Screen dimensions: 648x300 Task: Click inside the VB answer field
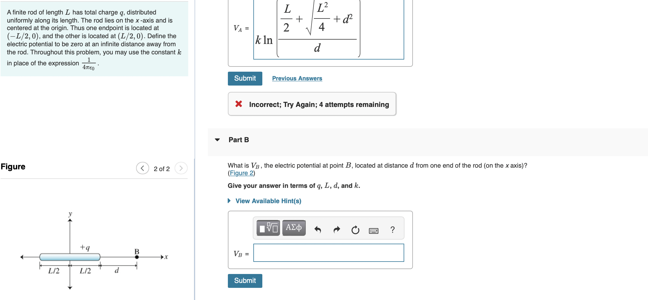[x=328, y=253]
